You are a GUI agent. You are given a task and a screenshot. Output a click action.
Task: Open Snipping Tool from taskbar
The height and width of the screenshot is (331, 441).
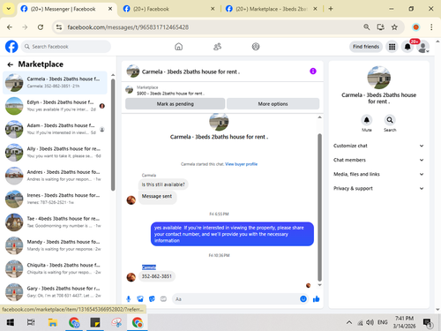coord(116,322)
